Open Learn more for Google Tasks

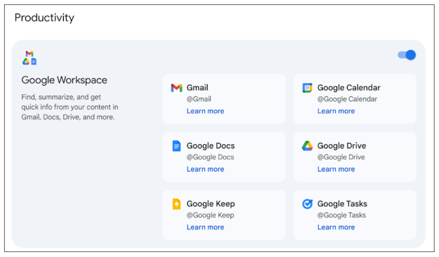pos(336,227)
